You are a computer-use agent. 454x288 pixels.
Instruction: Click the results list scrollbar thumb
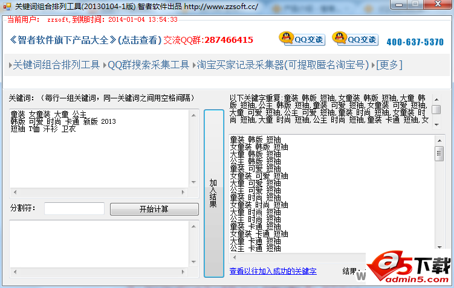439,153
